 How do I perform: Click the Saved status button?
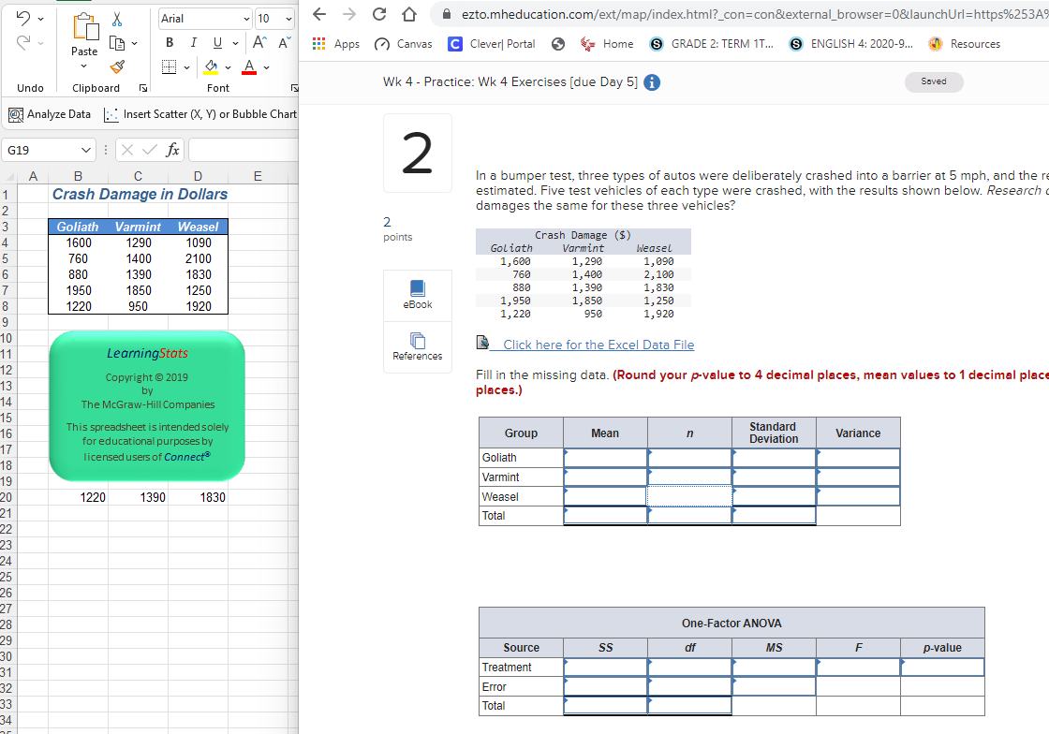[x=934, y=81]
